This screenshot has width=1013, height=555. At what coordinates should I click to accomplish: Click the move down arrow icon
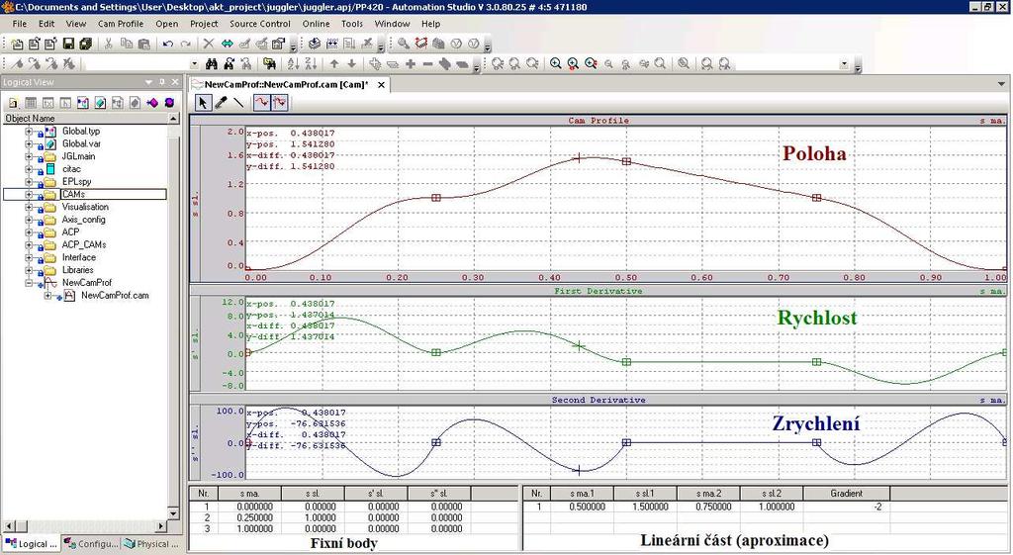pos(351,63)
